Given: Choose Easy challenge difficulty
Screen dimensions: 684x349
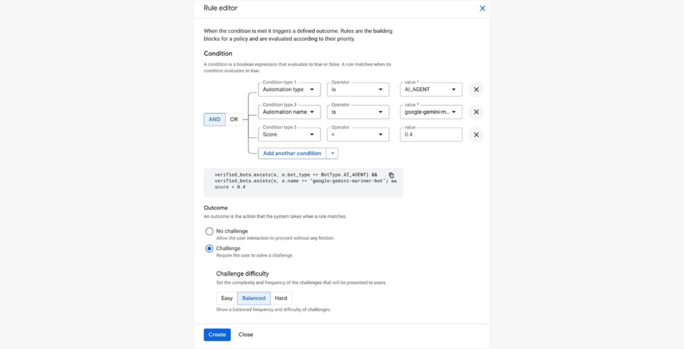Looking at the screenshot, I should coord(227,298).
